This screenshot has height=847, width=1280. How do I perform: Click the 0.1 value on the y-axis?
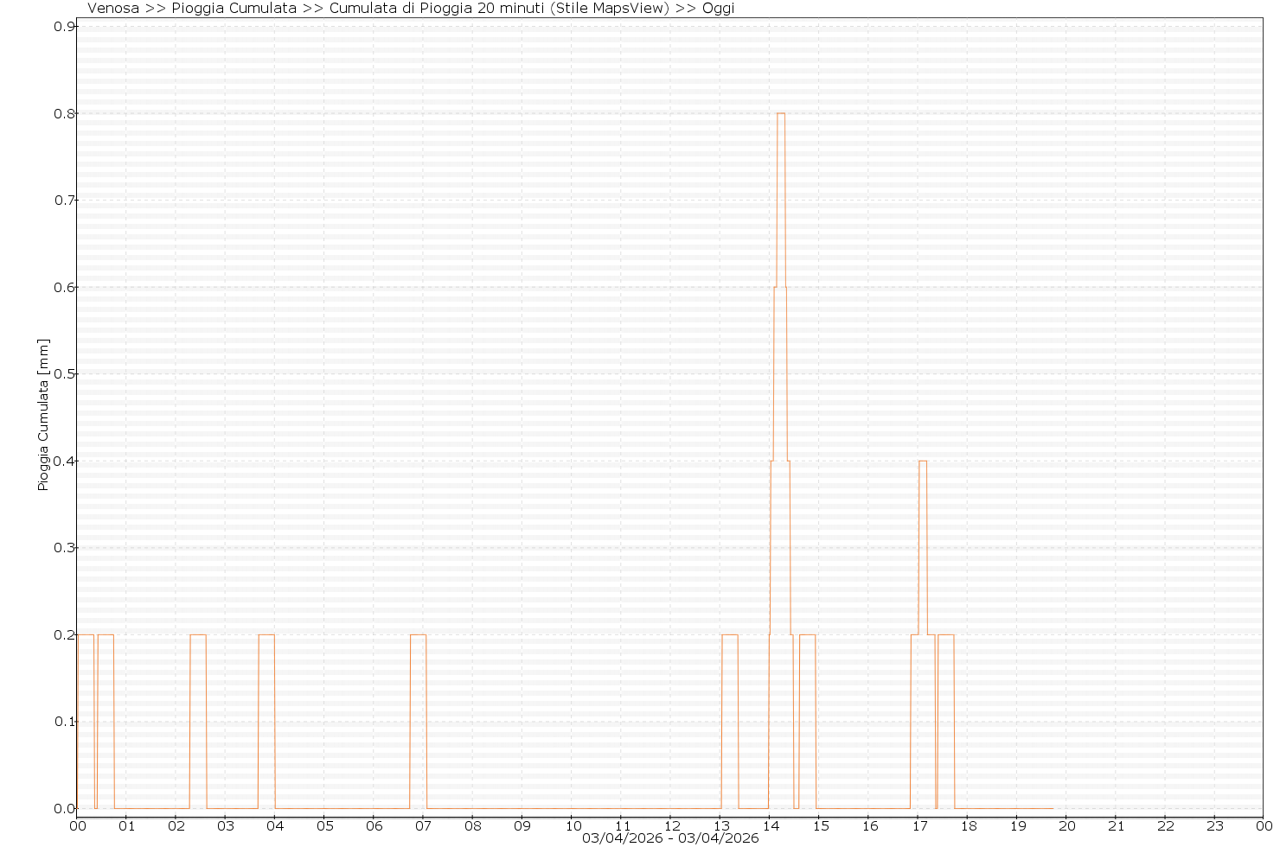64,721
